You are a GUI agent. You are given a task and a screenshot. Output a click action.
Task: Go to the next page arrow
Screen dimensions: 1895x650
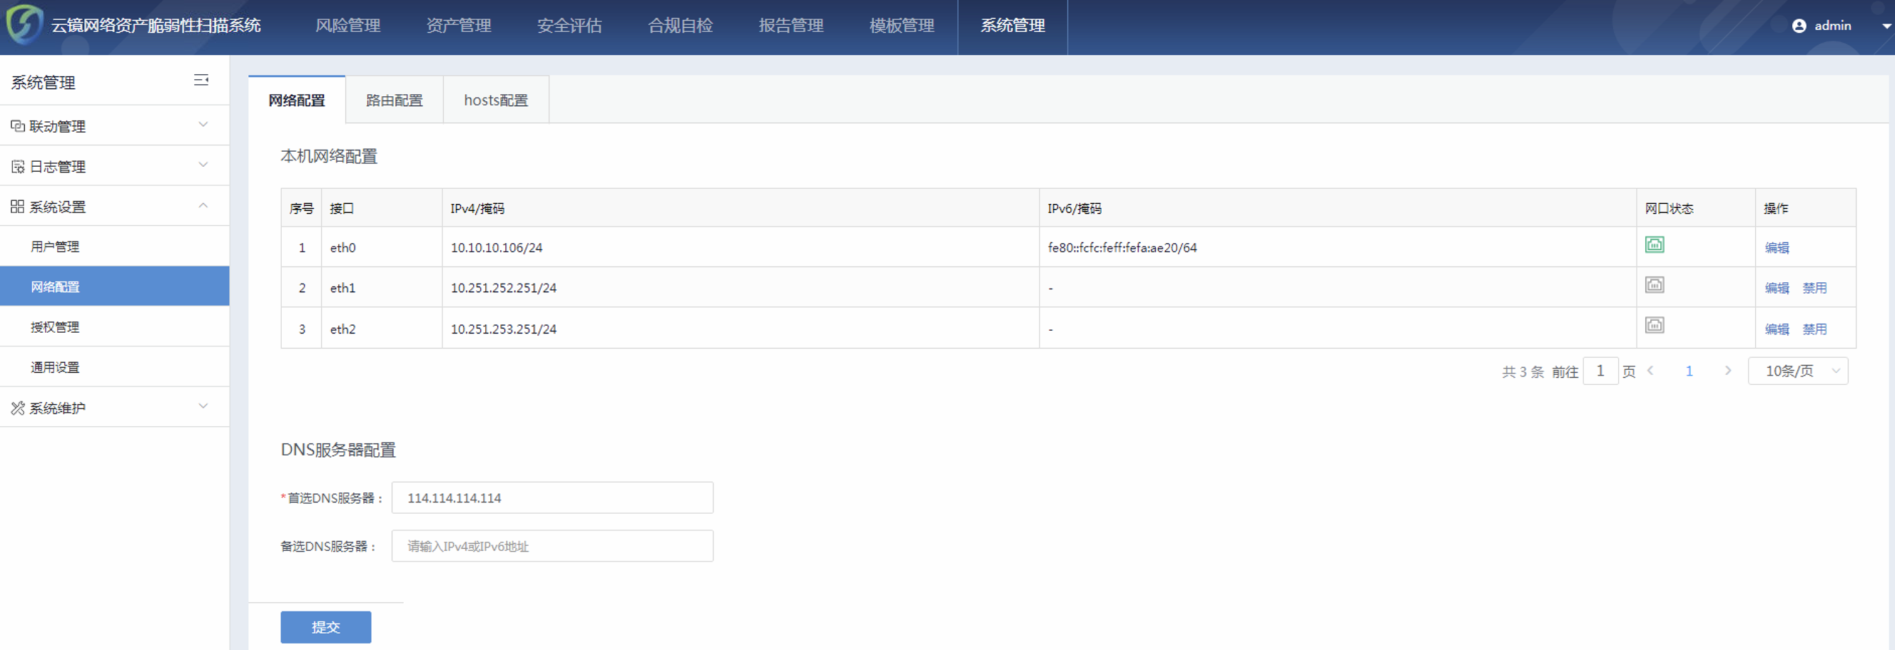[x=1727, y=371]
